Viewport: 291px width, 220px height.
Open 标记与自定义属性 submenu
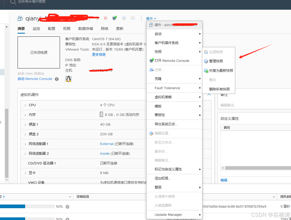pos(174,169)
